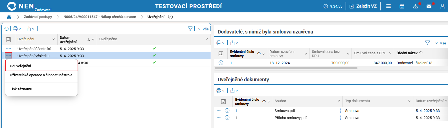The image size is (448, 128).
Task: Click info icon for Smlouva.pdf row
Action: [x=227, y=111]
